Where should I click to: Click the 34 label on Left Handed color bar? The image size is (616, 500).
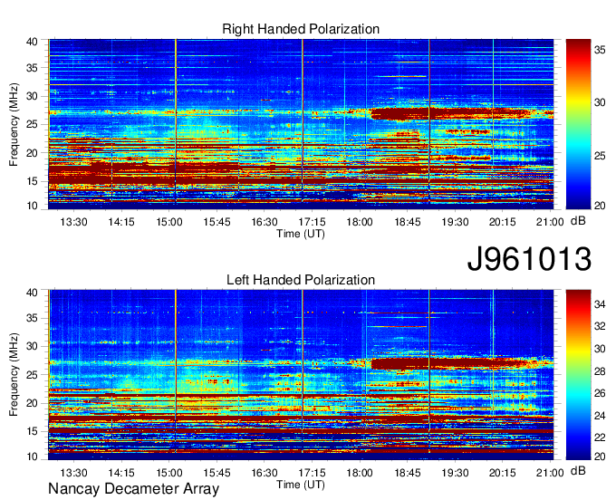click(x=600, y=304)
